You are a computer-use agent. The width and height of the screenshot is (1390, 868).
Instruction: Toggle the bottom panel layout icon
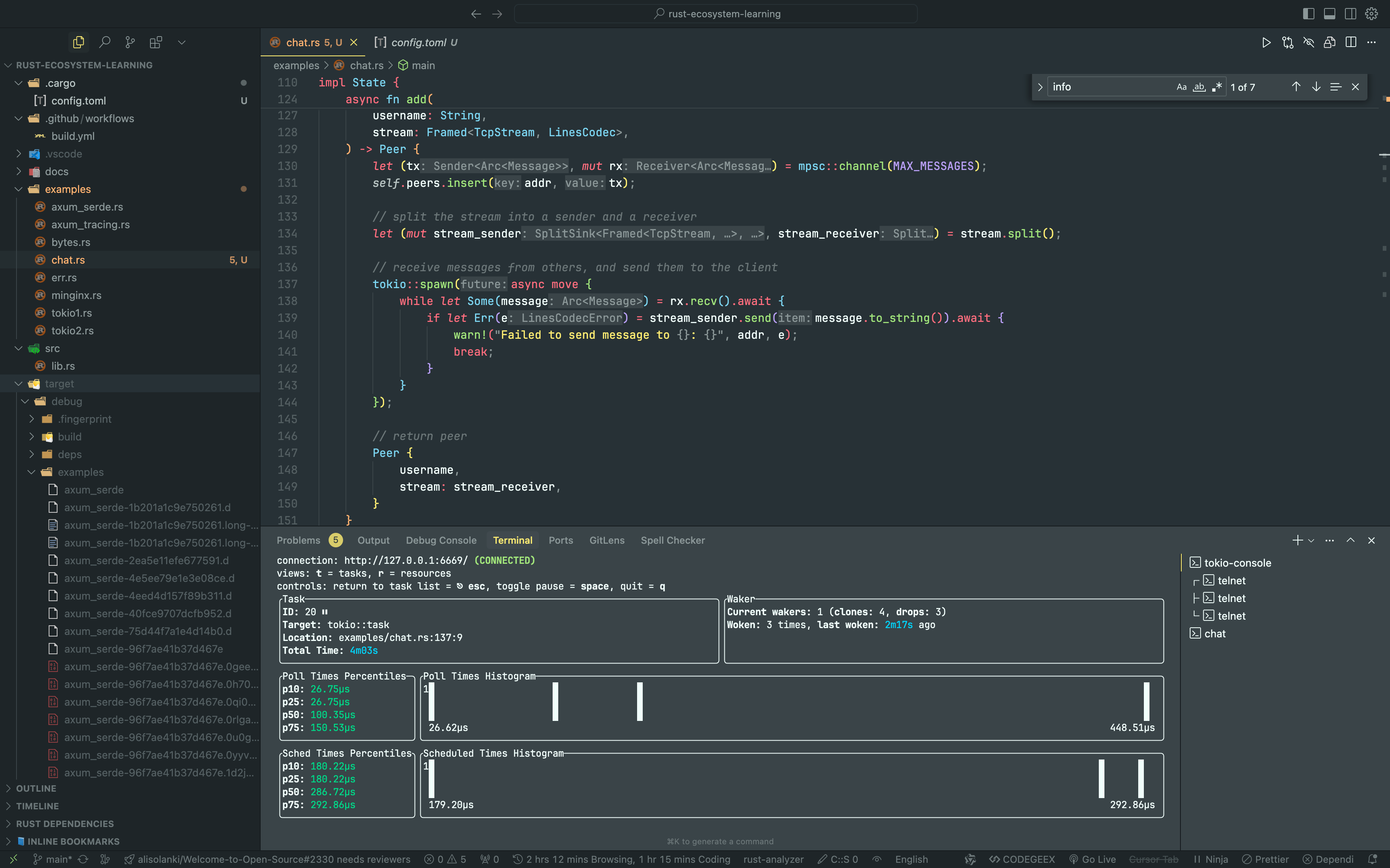pyautogui.click(x=1330, y=14)
